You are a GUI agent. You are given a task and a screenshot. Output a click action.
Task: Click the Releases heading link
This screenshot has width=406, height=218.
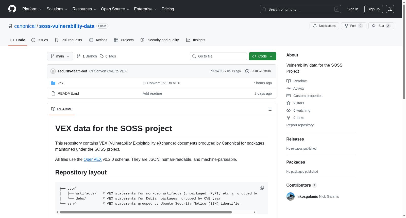295,139
